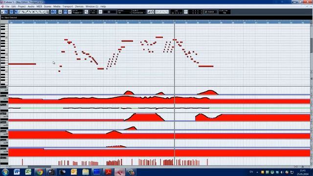Open the snap type selector
Viewport: 313px width, 176px height.
[x=109, y=12]
